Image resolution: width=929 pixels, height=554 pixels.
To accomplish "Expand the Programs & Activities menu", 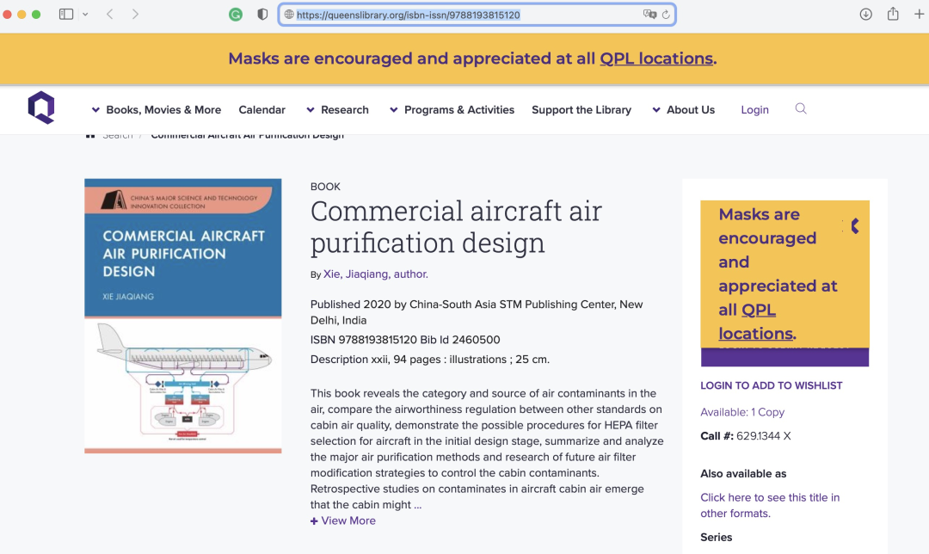I will pos(452,109).
